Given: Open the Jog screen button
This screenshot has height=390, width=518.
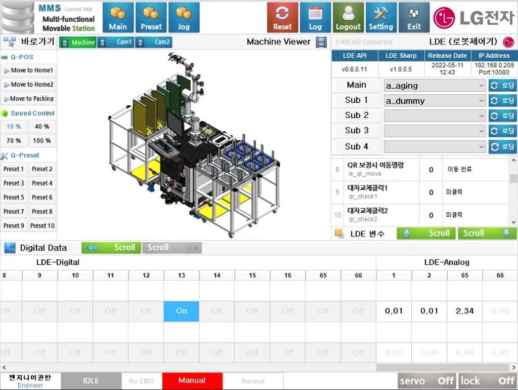Looking at the screenshot, I should click(184, 18).
